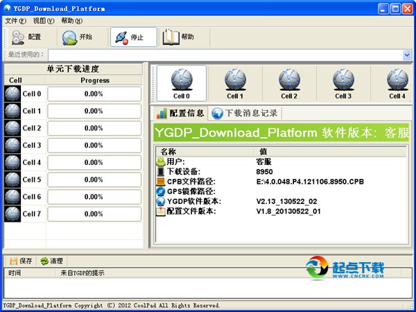
Task: Click the 停止 (stop) toolbar button
Action: (133, 37)
